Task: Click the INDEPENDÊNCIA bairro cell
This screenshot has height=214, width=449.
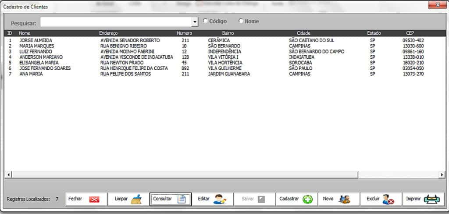Action: click(224, 52)
